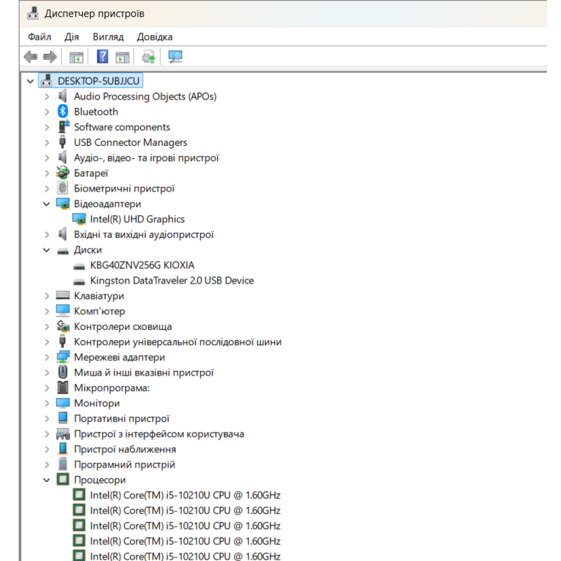
Task: Click the Back arrow in the toolbar
Action: click(31, 57)
